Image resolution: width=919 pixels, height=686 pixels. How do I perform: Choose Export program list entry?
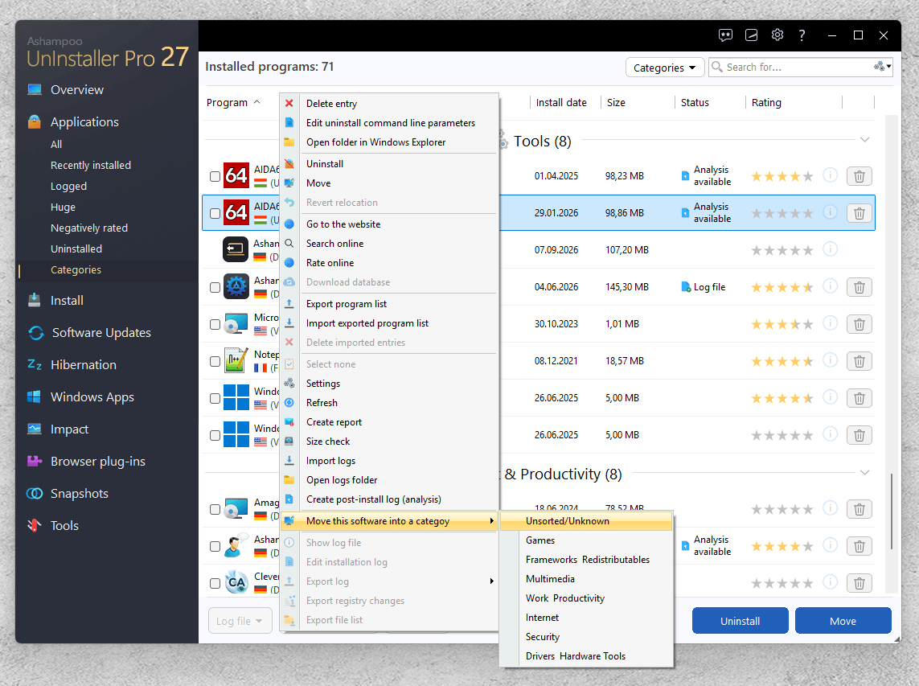[347, 304]
